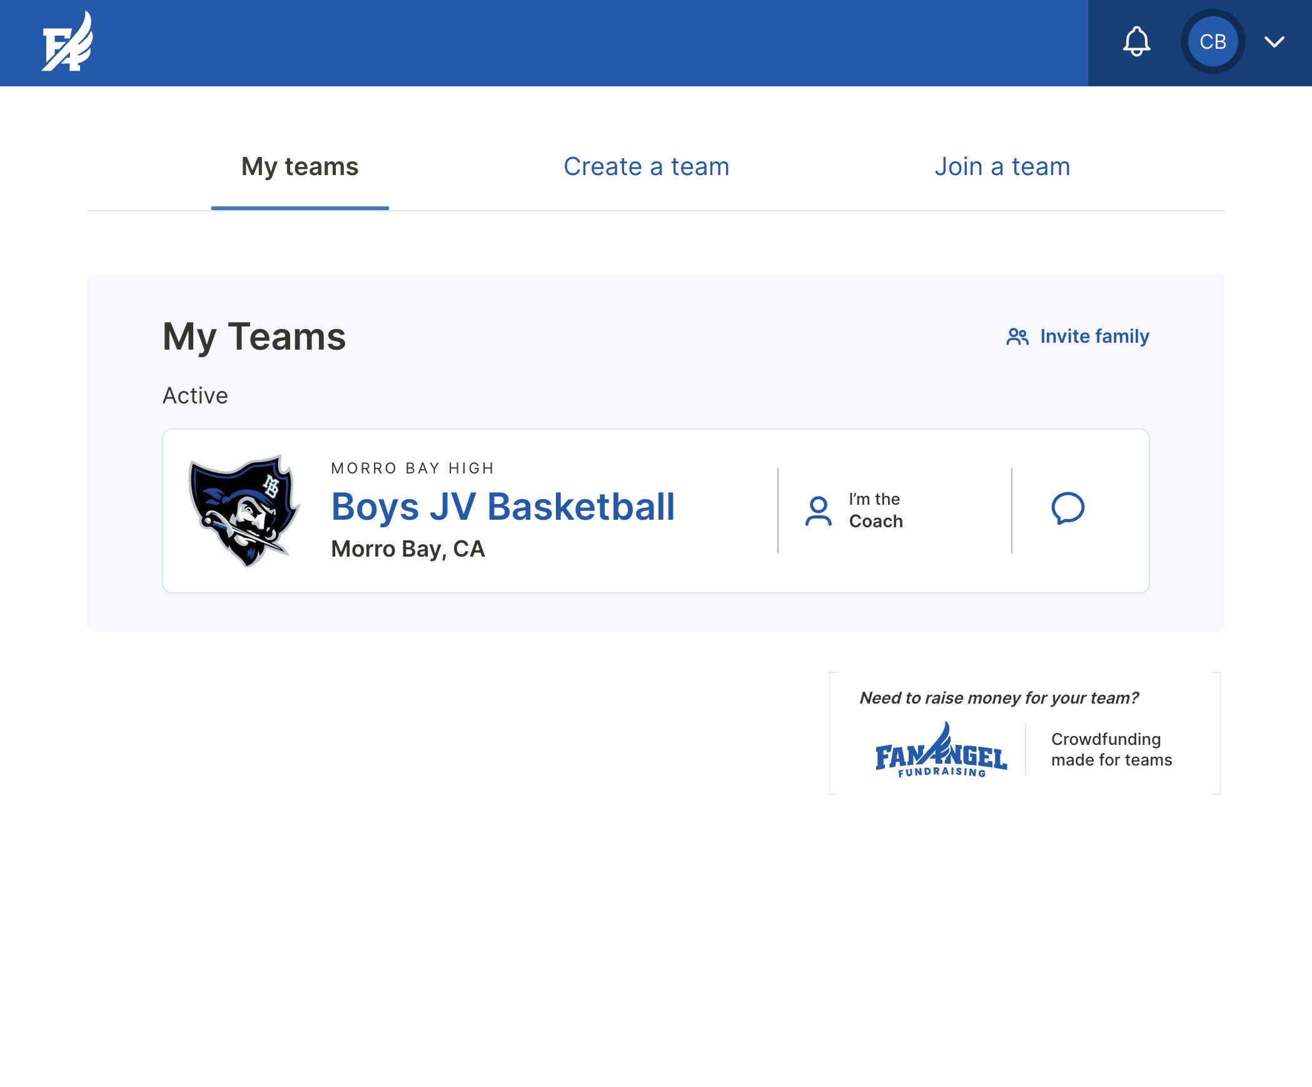Click the CB user avatar
Viewport: 1312px width, 1087px height.
[x=1212, y=42]
